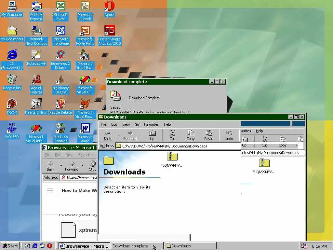Open Big Money Deluxe icon
The image size is (333, 250).
point(60,84)
